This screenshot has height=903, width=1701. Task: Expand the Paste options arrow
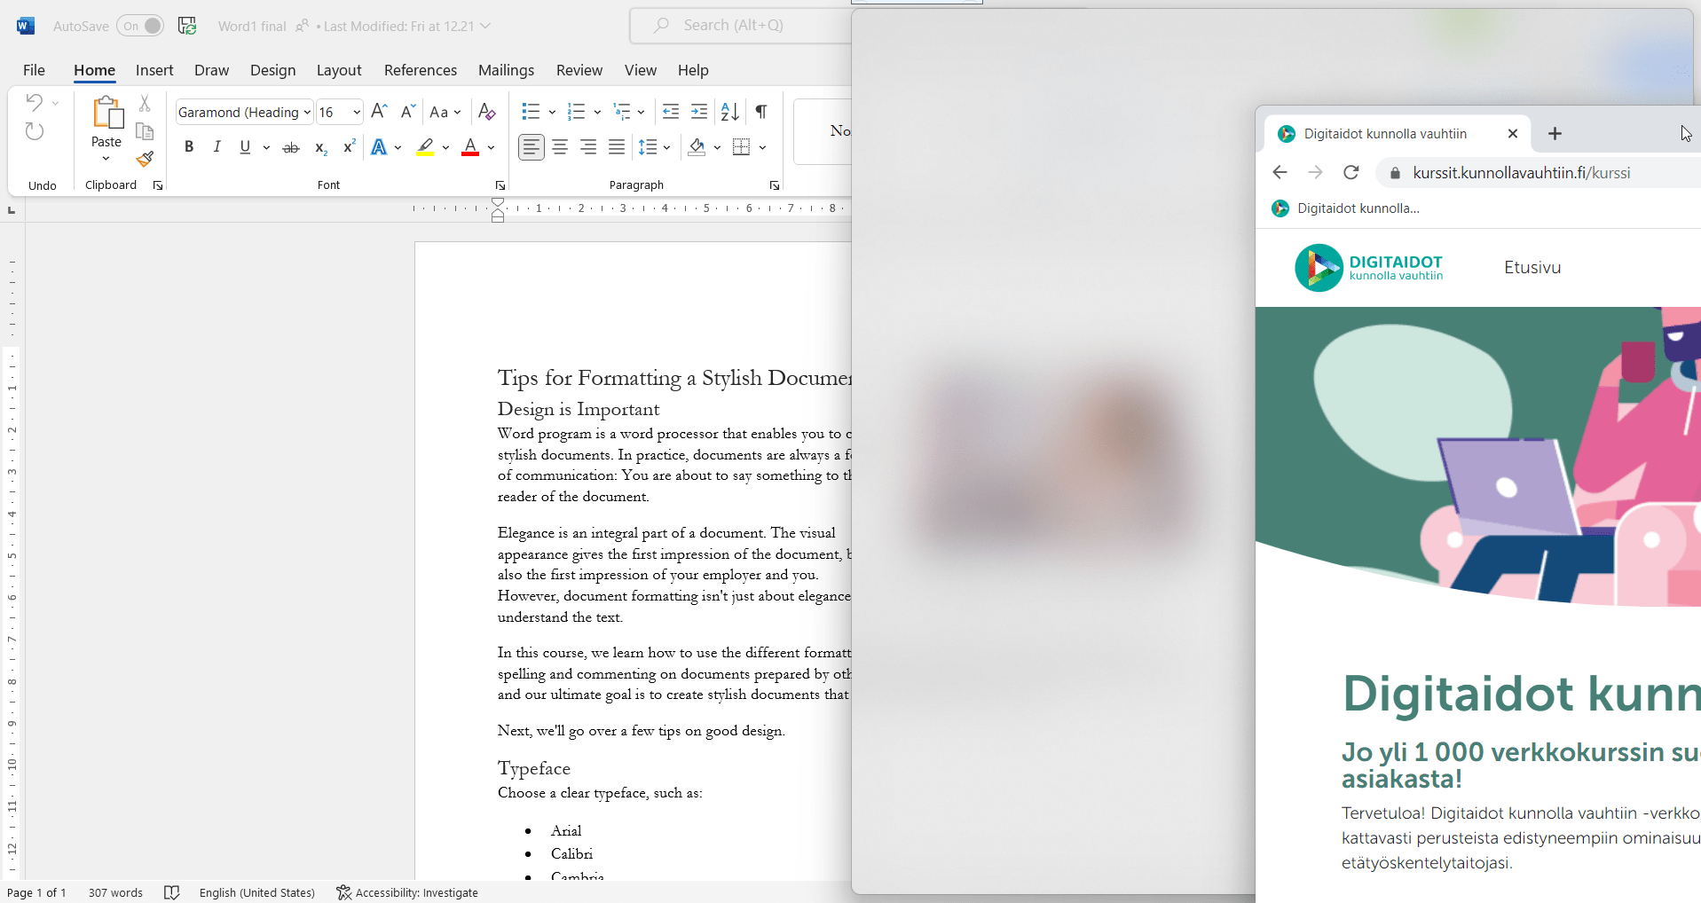[x=106, y=159]
